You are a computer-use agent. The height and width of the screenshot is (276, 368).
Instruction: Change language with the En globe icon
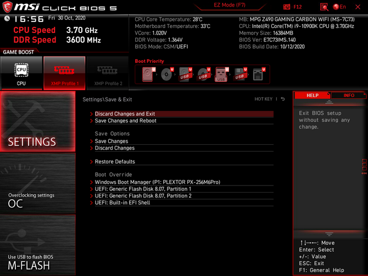[x=339, y=7]
